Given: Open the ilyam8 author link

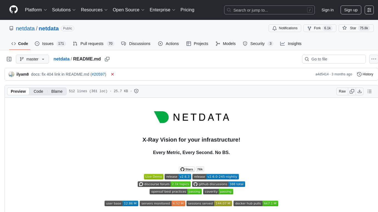Looking at the screenshot, I should click(23, 74).
